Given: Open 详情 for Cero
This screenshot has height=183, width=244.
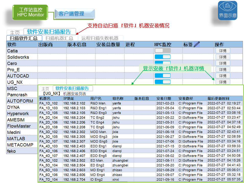Looking at the screenshot, I should point(223,63).
